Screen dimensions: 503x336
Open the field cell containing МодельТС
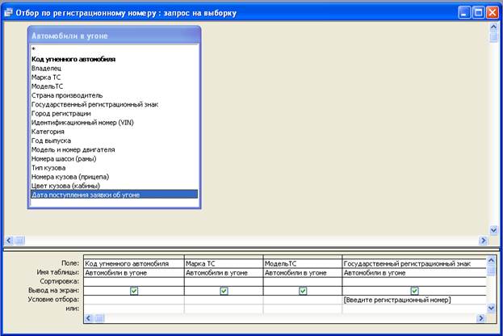coord(303,263)
